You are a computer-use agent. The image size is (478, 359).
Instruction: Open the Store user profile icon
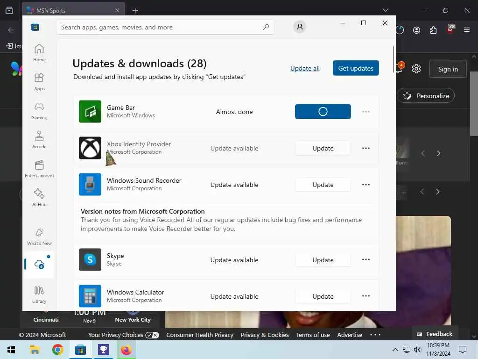click(x=300, y=27)
